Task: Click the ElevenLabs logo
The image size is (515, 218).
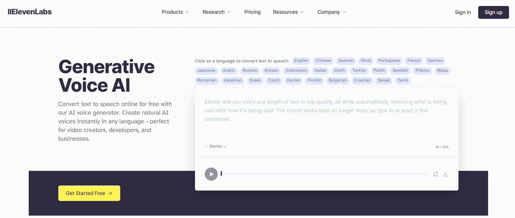Action: [30, 12]
